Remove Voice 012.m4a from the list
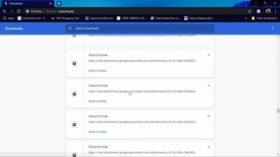The image size is (280, 157). [x=209, y=116]
